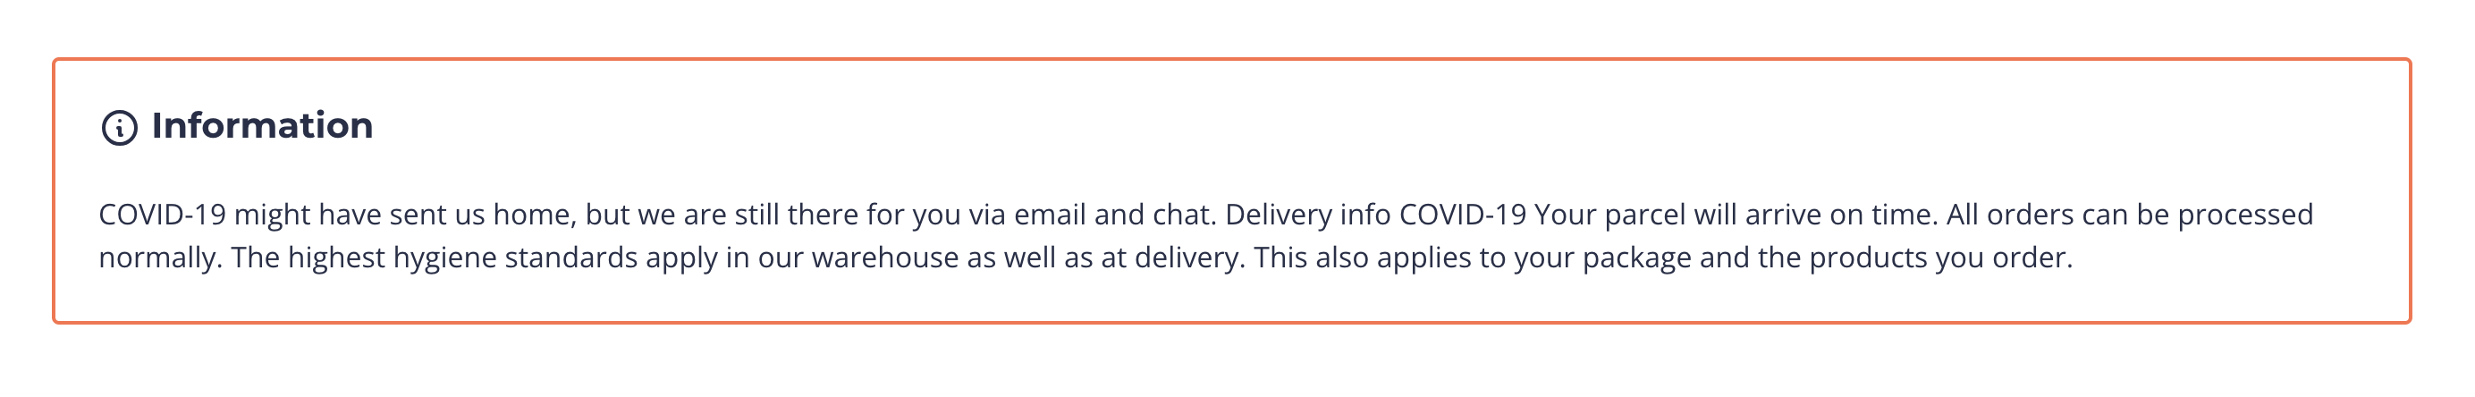The height and width of the screenshot is (397, 2475).
Task: Select the "Delivery info COVID-19" text
Action: (1375, 215)
